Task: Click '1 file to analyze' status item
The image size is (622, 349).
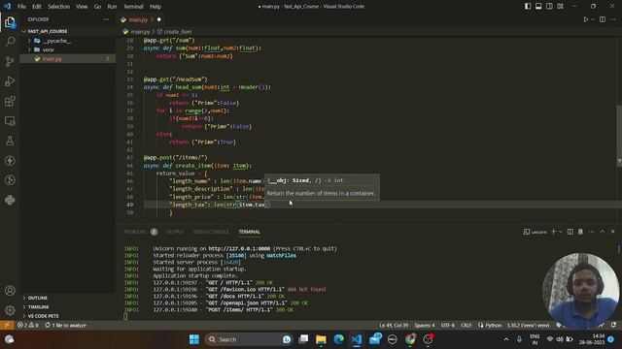Action: (x=65, y=326)
